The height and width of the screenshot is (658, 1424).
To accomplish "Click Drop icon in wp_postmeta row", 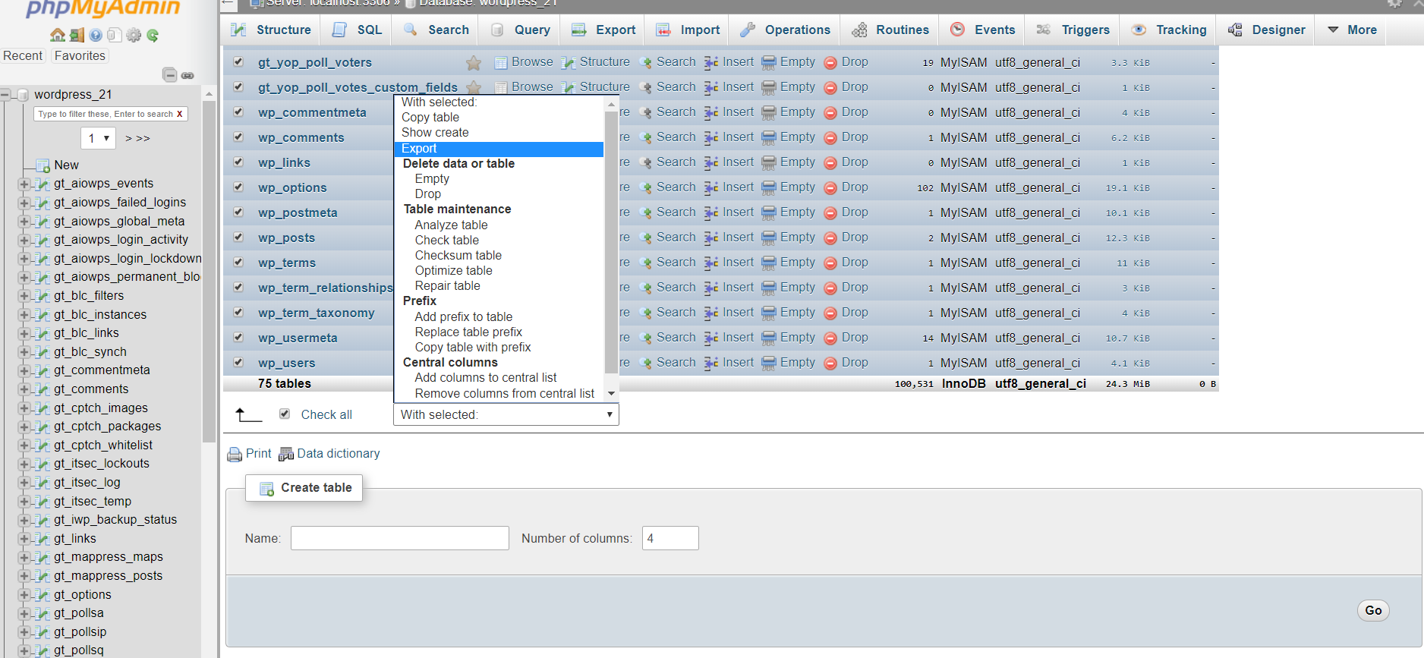I will [830, 213].
